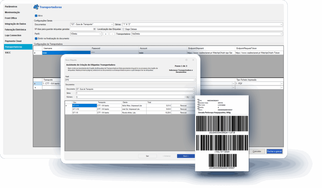Open the Faturação Eletrónica sidebar section
This screenshot has width=322, height=188.
[x=15, y=30]
